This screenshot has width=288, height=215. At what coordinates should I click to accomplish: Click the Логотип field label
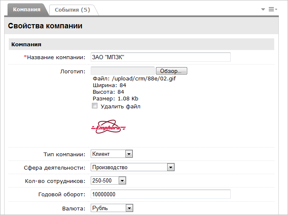coord(73,71)
